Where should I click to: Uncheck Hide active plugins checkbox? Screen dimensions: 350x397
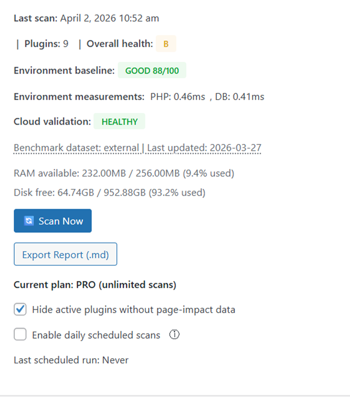[x=20, y=310]
